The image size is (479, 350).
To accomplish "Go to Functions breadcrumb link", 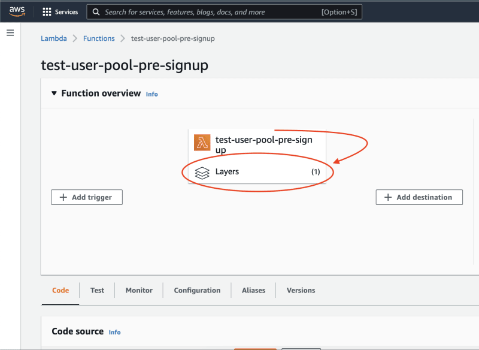I will click(x=99, y=38).
